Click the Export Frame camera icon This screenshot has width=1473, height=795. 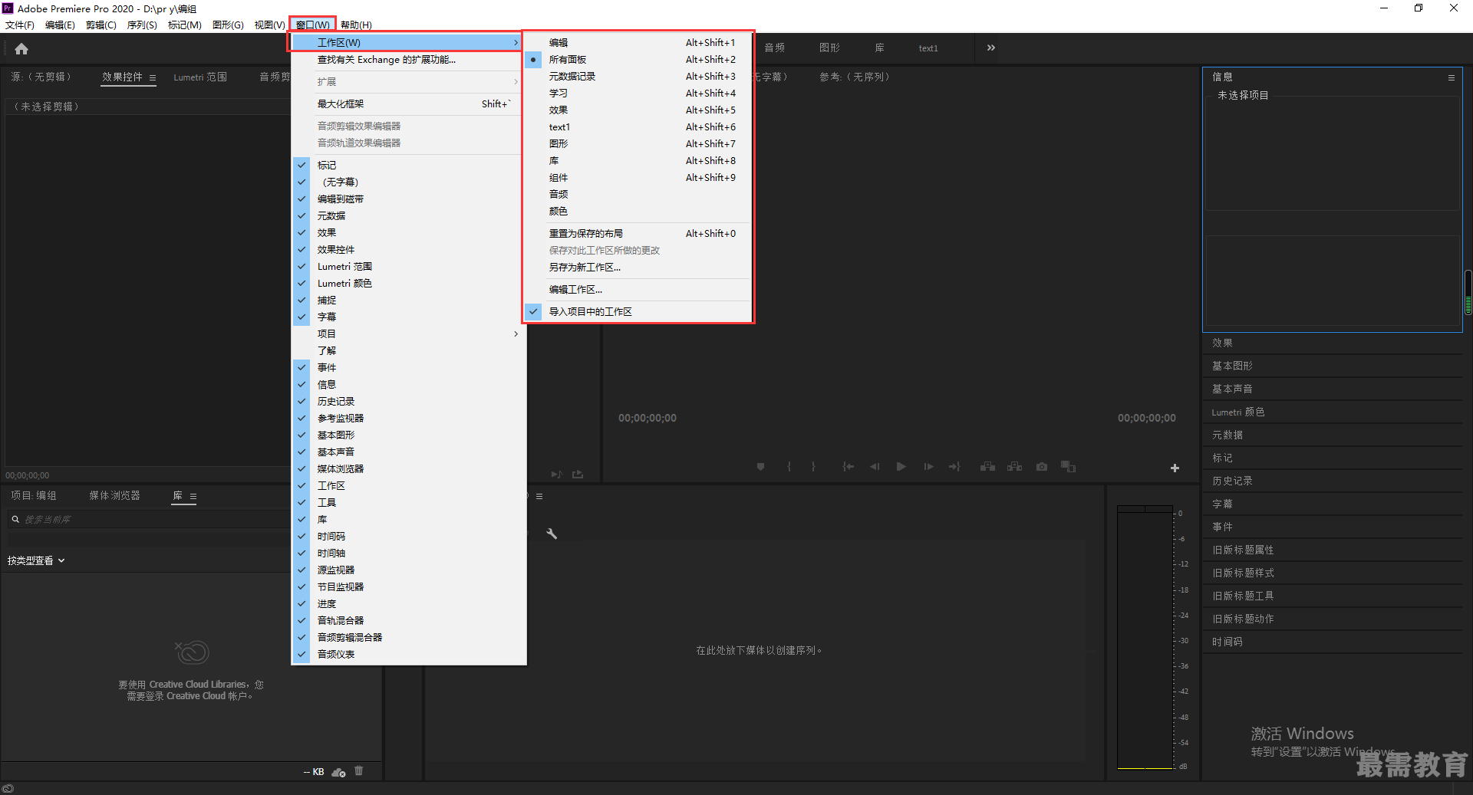1041,466
